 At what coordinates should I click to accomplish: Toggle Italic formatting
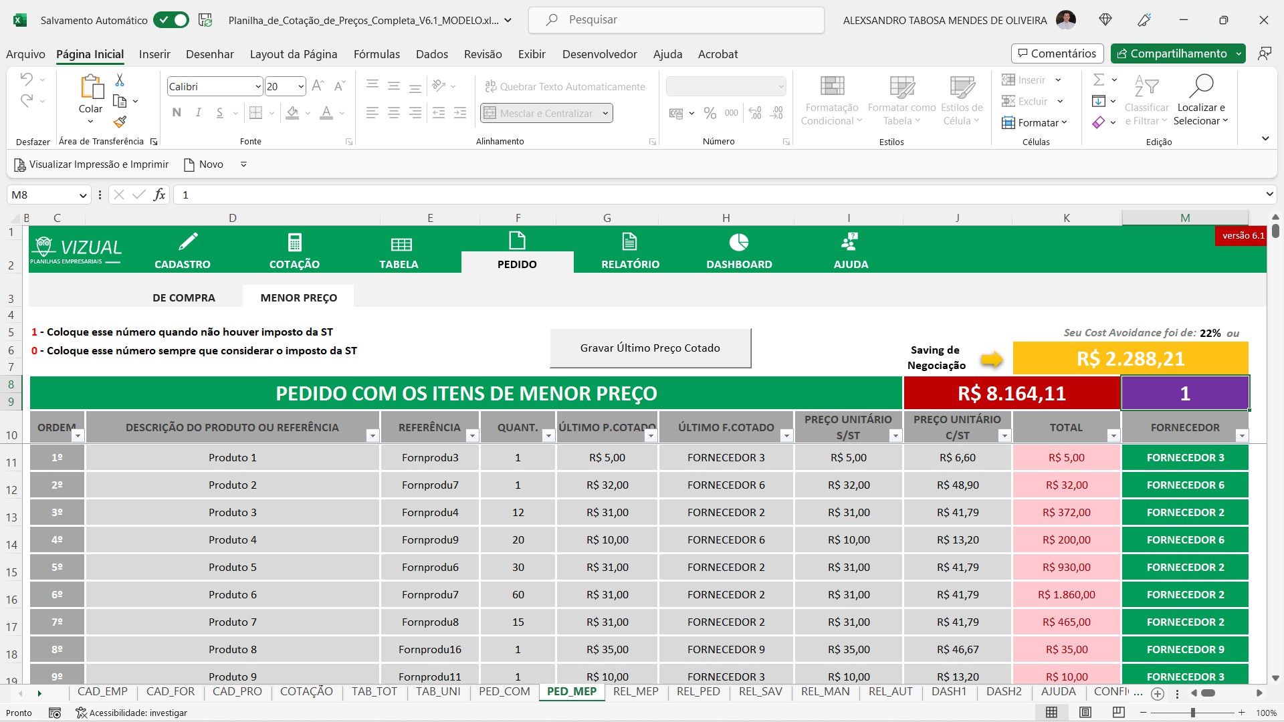pos(198,112)
